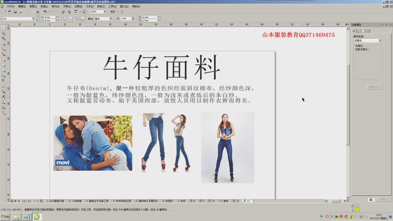Image resolution: width=393 pixels, height=221 pixels.
Task: Open the 帮助 menu
Action: point(136,6)
